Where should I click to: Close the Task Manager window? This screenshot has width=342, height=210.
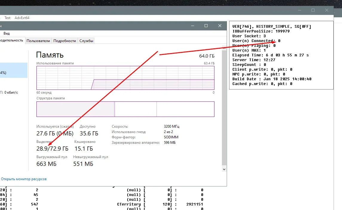coord(220,26)
